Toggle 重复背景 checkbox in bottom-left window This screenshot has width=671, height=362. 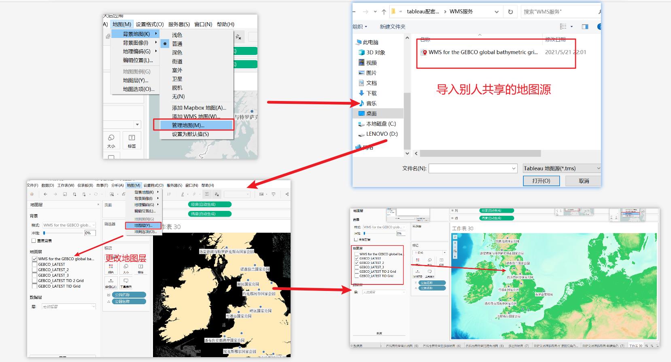tap(34, 241)
